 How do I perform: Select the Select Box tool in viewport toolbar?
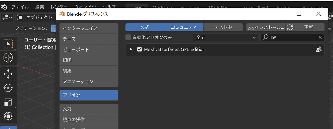(x=8, y=44)
